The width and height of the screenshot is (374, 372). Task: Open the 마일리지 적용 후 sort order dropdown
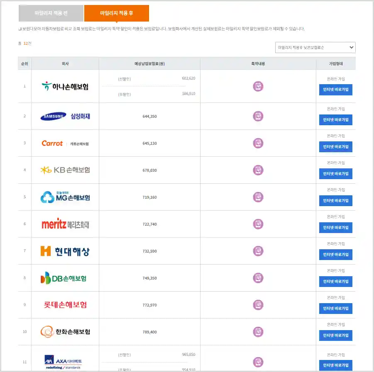click(x=315, y=47)
